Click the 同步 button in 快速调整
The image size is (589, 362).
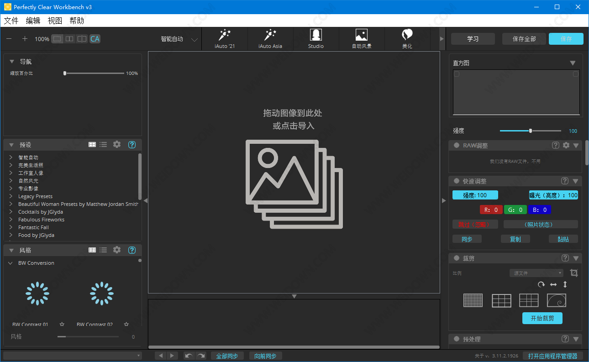click(x=467, y=239)
